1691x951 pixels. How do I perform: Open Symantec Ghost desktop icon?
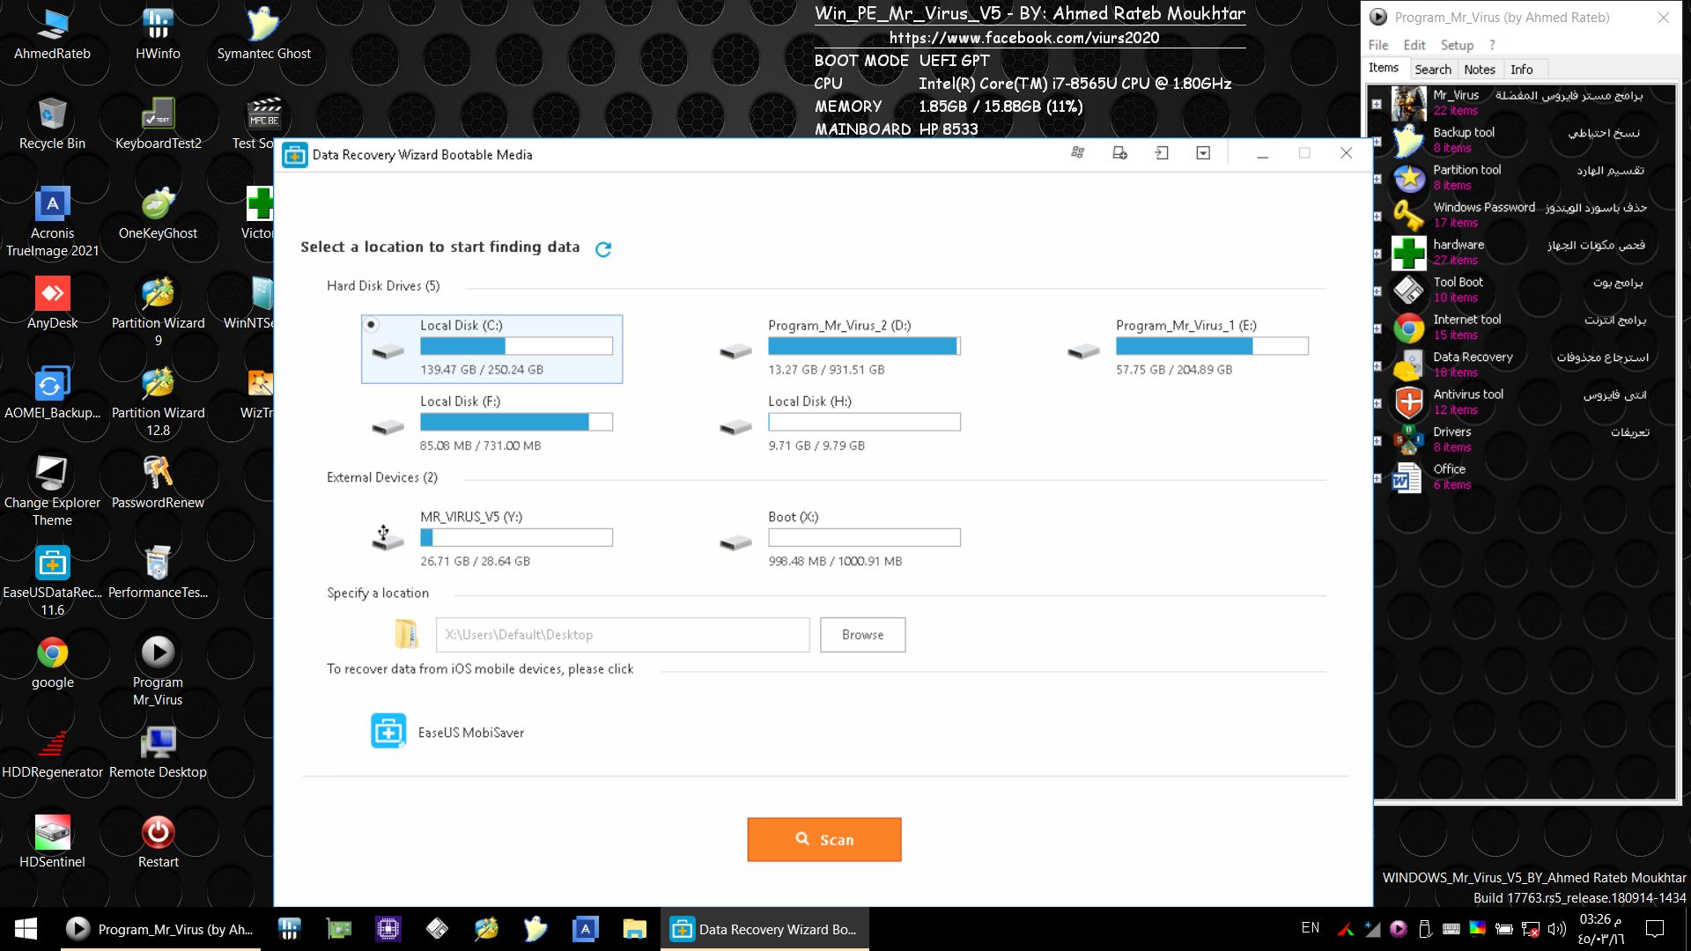pyautogui.click(x=263, y=34)
